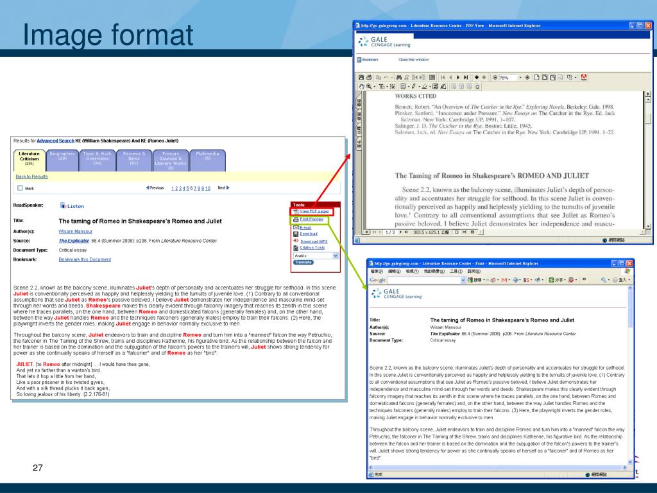Open the Gmail icon dropdown arrow in Google toolbar
Viewport: 657px width, 493px height.
[x=509, y=280]
